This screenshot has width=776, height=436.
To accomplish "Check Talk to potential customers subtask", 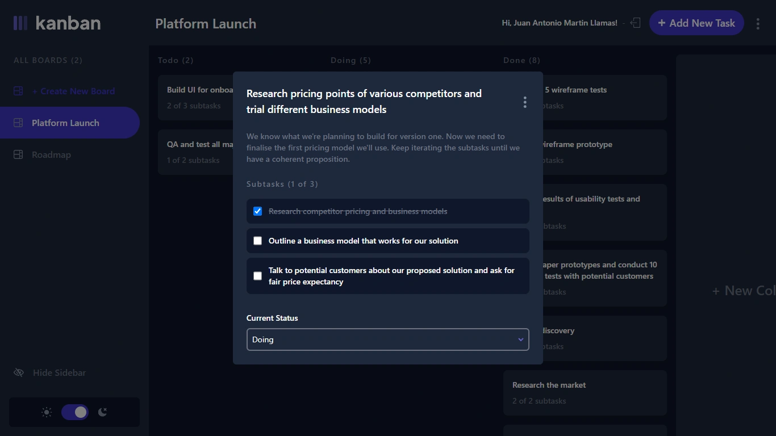I will coord(257,276).
